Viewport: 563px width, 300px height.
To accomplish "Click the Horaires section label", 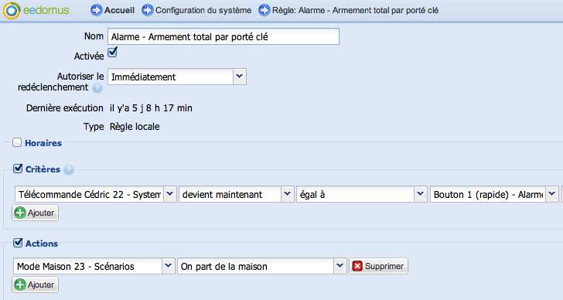I will point(43,143).
